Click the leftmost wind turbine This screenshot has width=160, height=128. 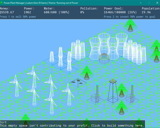point(16,86)
